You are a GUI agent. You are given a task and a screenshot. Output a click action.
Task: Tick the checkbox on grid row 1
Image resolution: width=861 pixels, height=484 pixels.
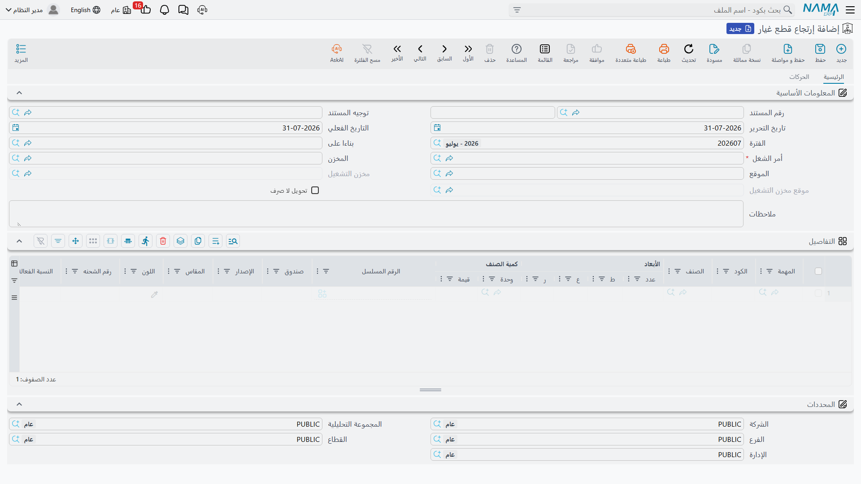[x=818, y=293]
